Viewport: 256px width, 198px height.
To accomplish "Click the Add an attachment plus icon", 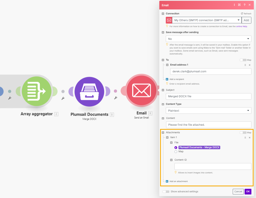I will pyautogui.click(x=167, y=181).
